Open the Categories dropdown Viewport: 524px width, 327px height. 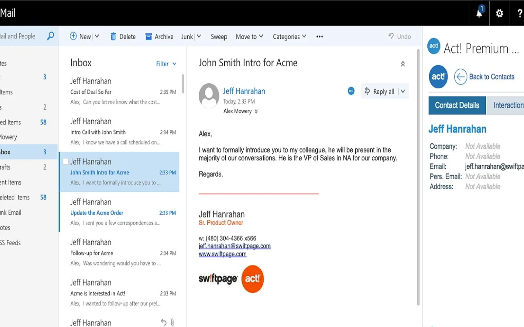point(290,37)
